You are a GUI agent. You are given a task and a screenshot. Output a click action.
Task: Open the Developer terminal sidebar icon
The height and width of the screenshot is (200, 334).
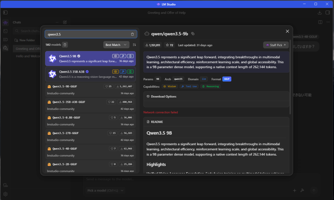coord(5,31)
